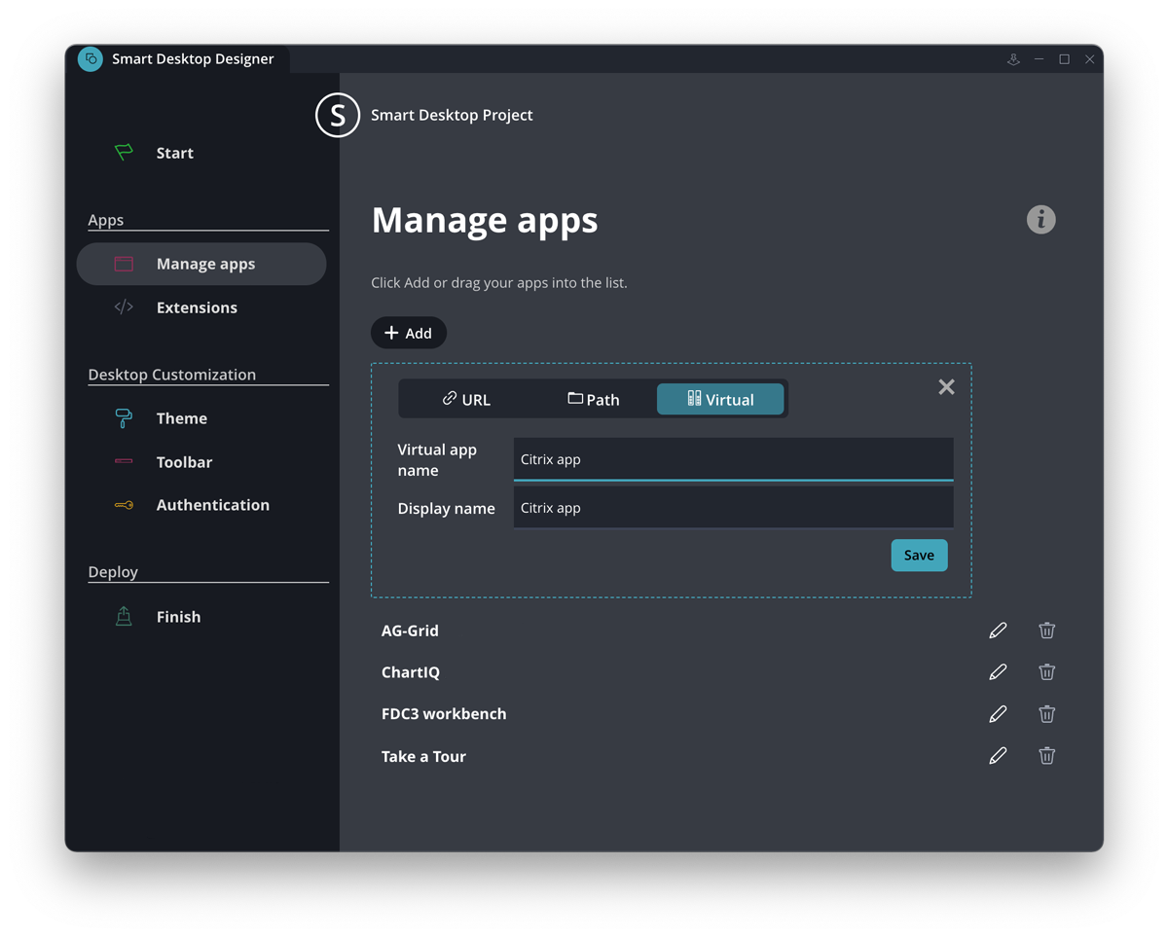Click the Smart Desktop Designer title icon
The image size is (1168, 937).
pyautogui.click(x=91, y=59)
